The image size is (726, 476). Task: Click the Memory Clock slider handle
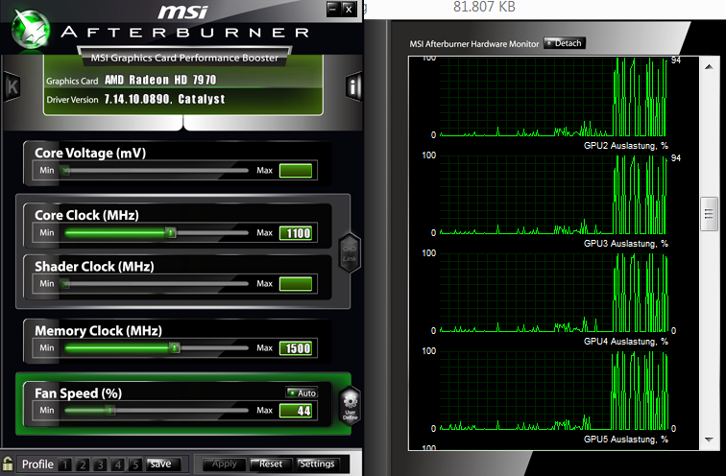(x=175, y=347)
